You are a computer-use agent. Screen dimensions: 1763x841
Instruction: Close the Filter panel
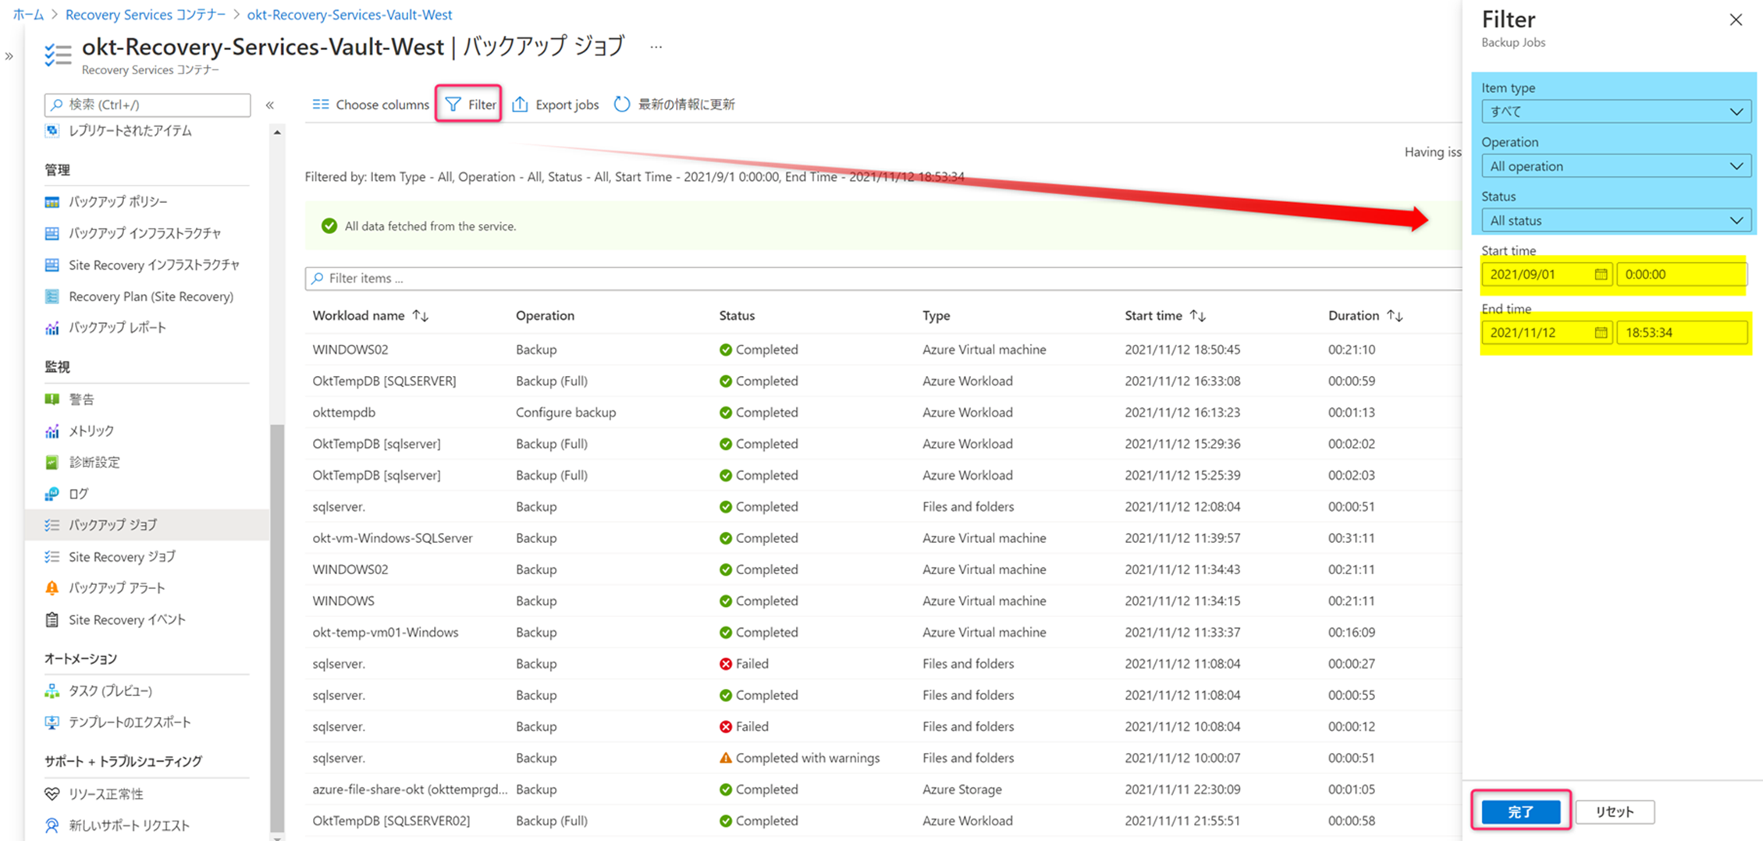(x=1735, y=20)
